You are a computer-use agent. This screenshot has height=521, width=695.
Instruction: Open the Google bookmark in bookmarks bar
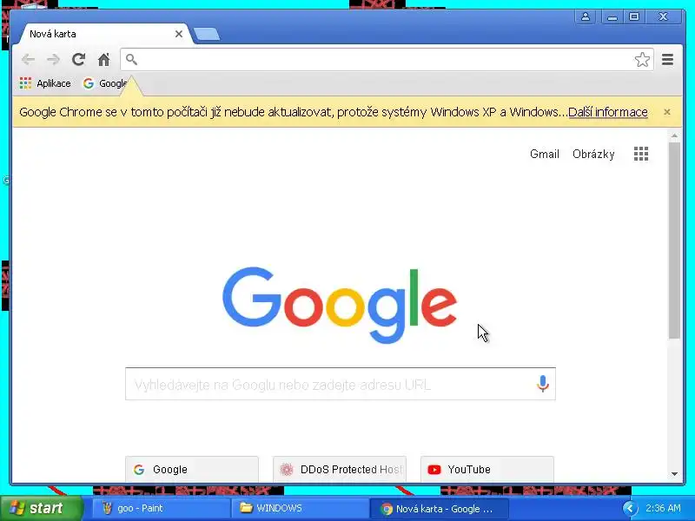click(x=105, y=83)
